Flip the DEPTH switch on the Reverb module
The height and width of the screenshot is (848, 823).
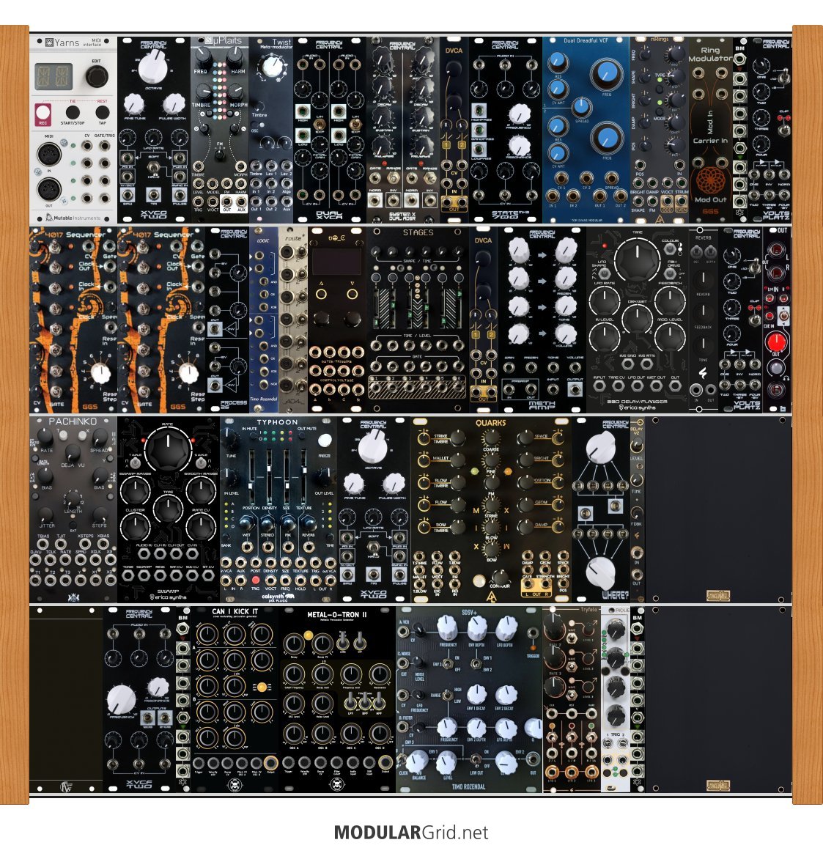coord(710,251)
